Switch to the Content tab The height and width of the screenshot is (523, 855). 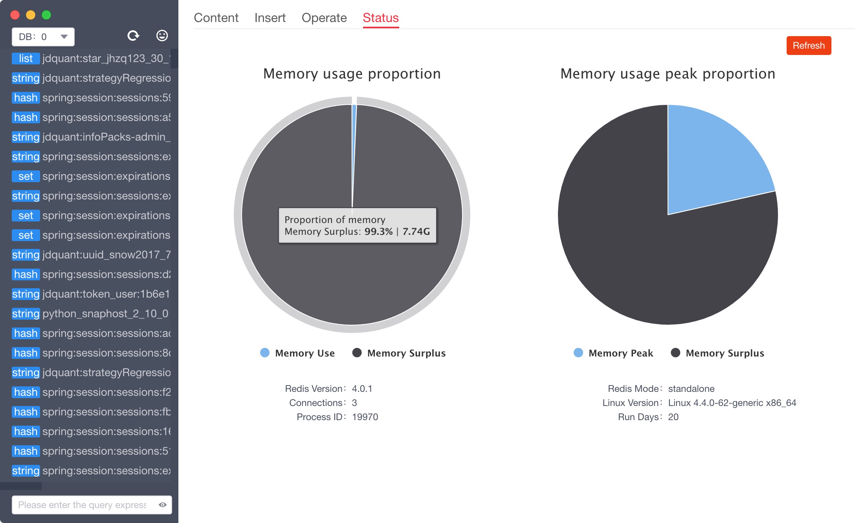pos(216,18)
